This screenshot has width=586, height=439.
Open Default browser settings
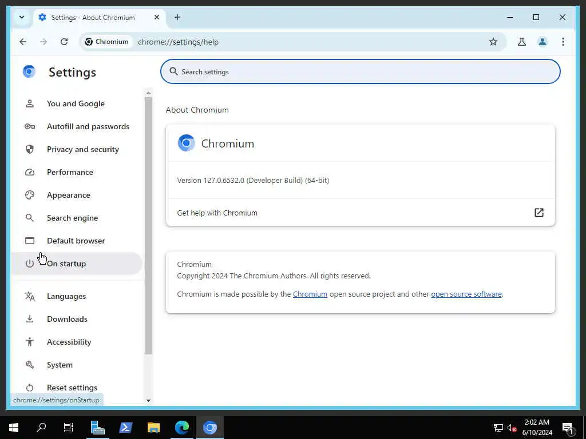[x=76, y=241]
